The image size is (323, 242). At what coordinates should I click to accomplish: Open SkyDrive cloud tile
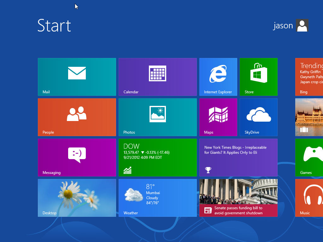258,117
